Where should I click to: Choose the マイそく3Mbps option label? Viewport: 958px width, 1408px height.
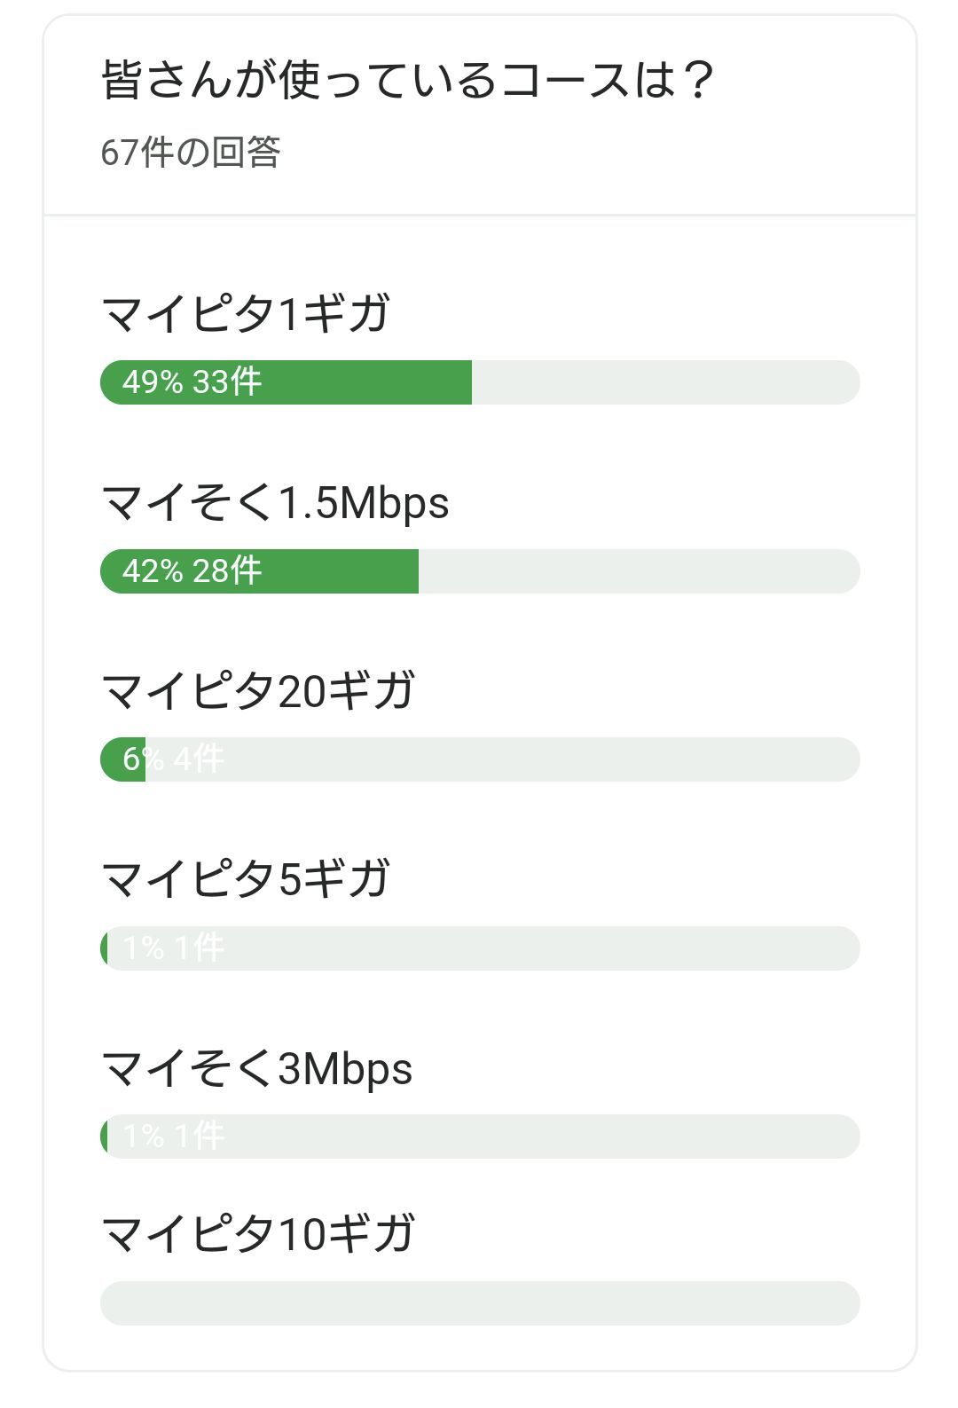click(257, 1068)
